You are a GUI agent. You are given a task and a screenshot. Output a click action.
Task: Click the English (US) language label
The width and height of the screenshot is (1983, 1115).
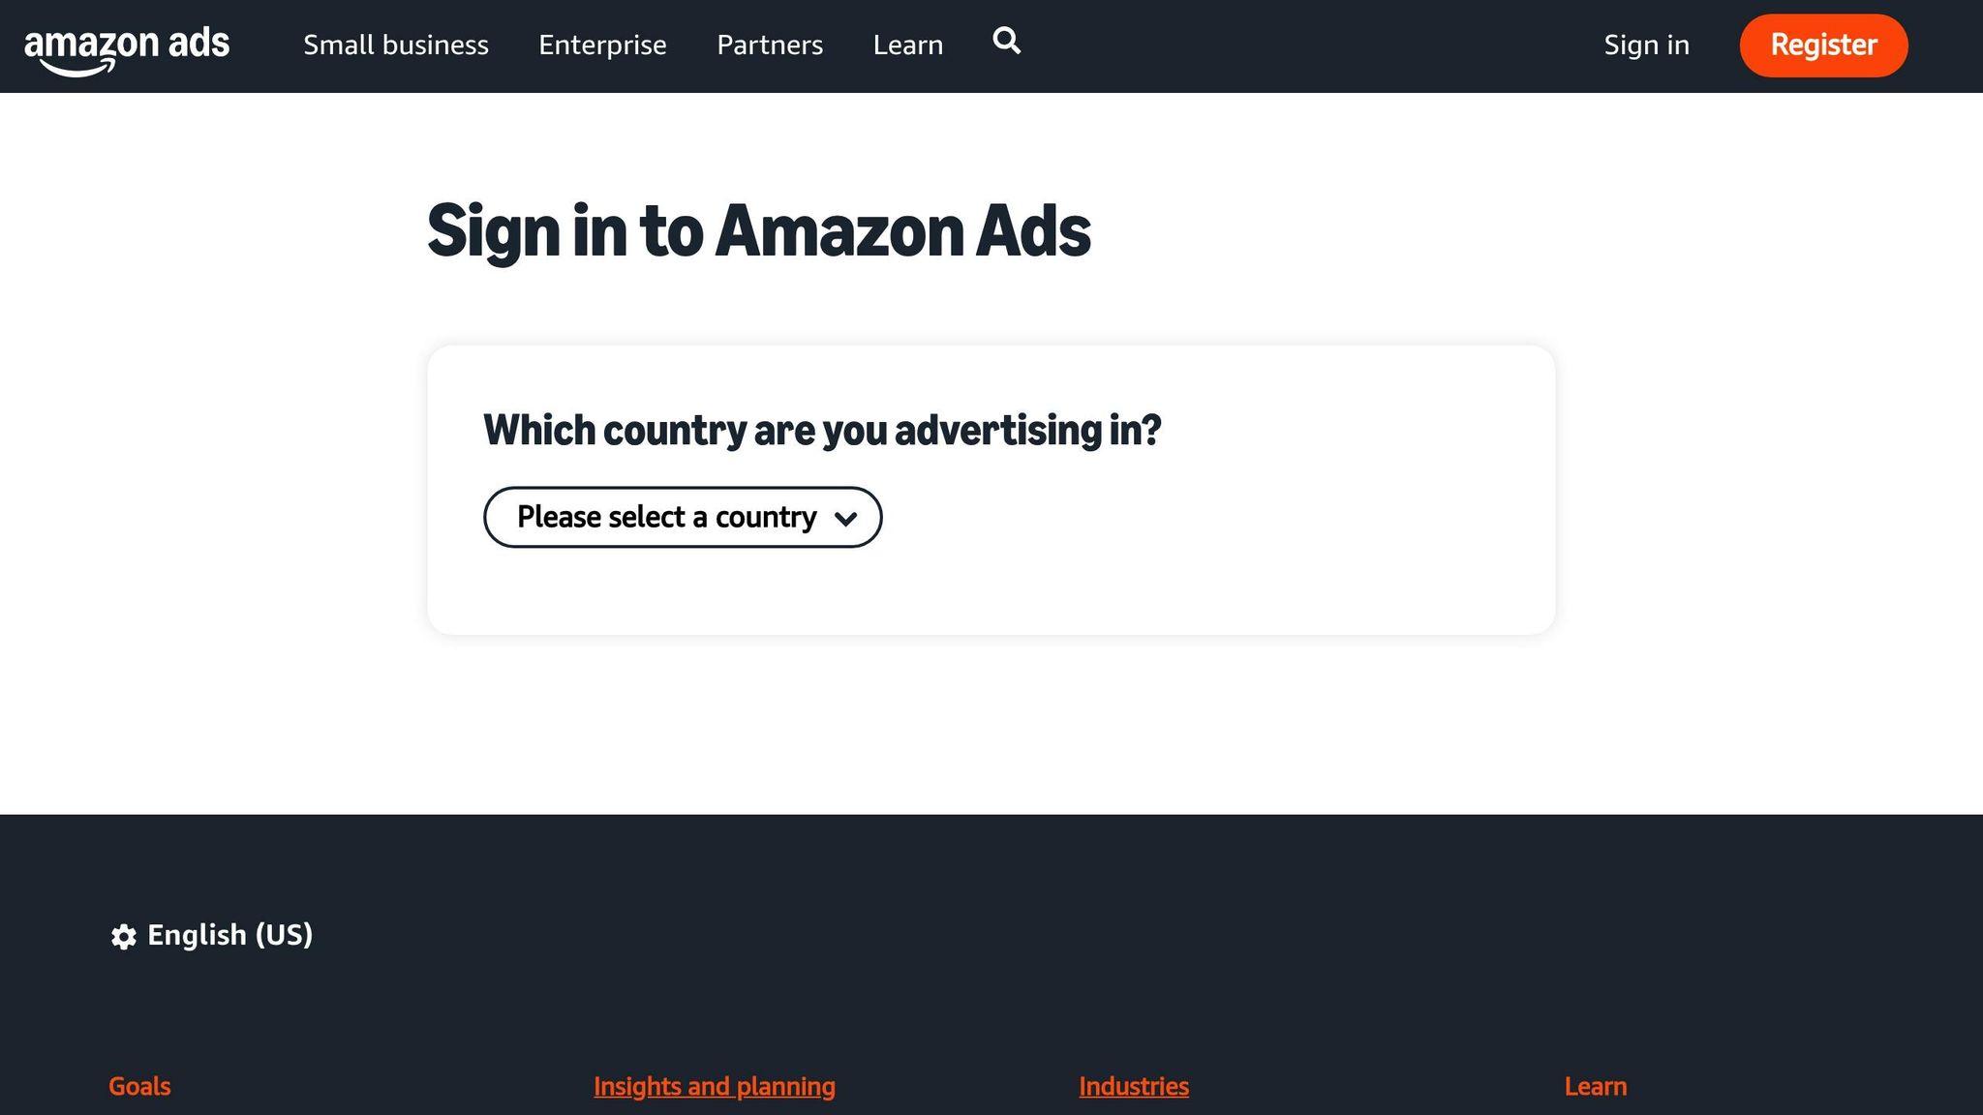pos(229,936)
